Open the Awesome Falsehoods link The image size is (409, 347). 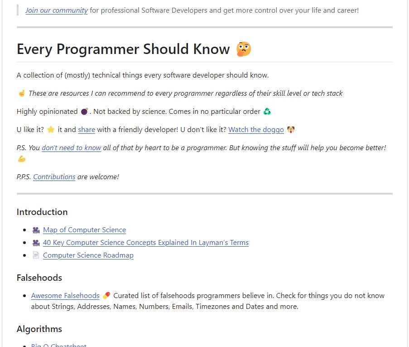[65, 296]
